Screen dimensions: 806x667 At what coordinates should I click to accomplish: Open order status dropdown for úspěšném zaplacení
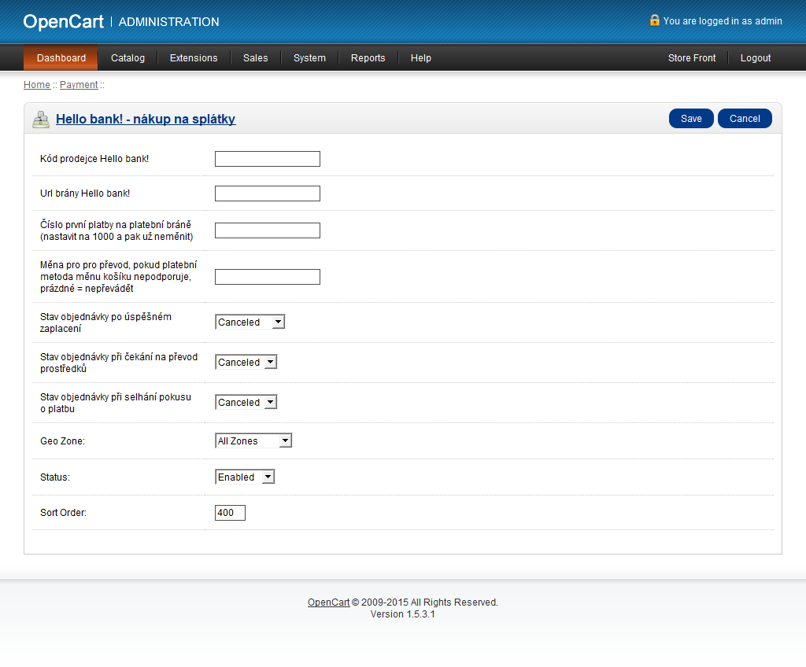click(x=250, y=322)
